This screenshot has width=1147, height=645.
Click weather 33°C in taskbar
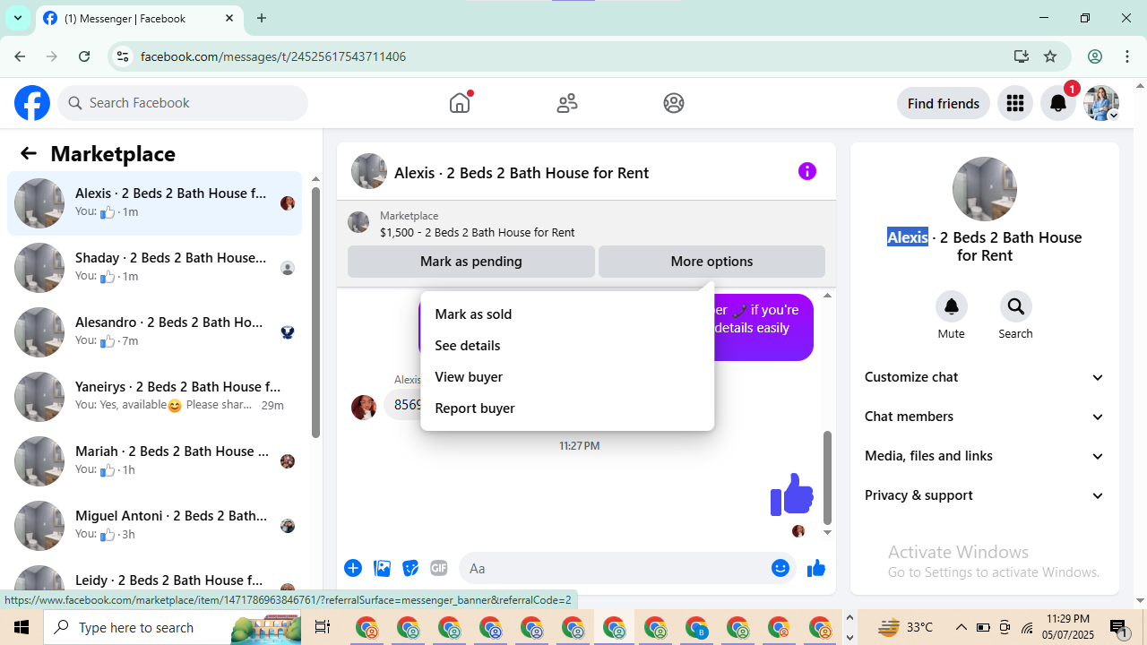(905, 627)
